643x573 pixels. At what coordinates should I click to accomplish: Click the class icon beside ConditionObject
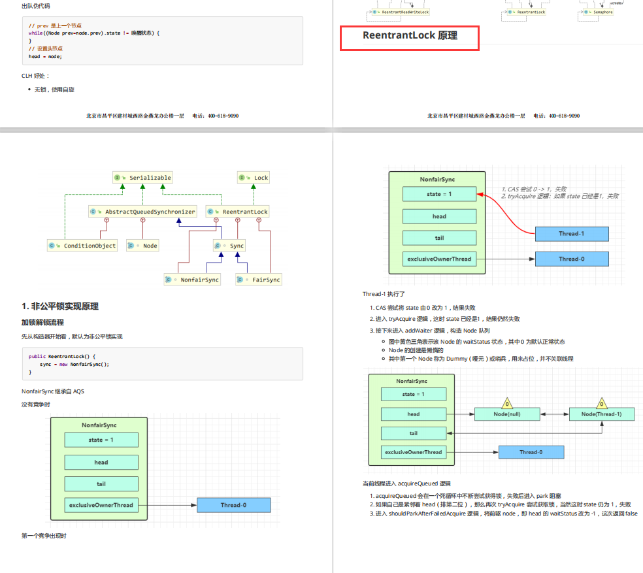click(x=52, y=246)
